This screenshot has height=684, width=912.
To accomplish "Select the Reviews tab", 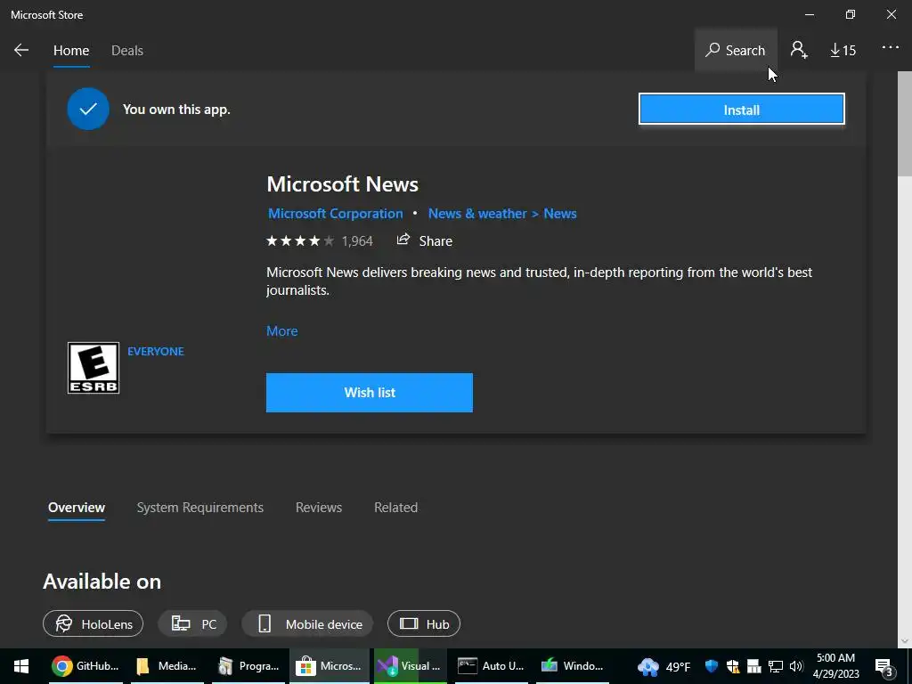I will (319, 507).
